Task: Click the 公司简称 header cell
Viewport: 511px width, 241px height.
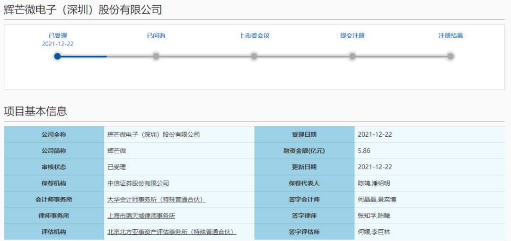Action: click(54, 151)
